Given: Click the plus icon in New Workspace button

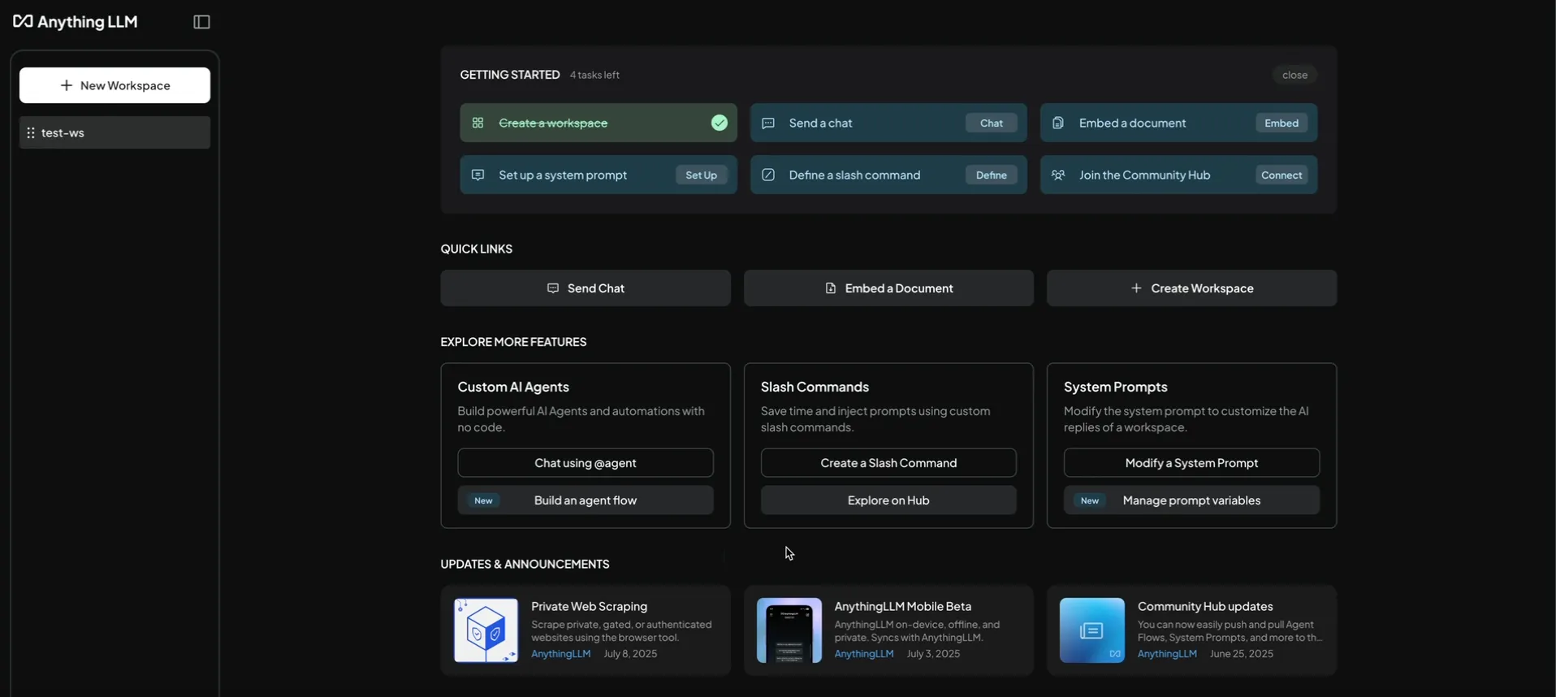Looking at the screenshot, I should [x=67, y=85].
